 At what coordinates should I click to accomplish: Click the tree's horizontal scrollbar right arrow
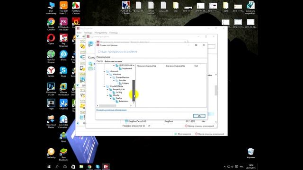click(131, 106)
